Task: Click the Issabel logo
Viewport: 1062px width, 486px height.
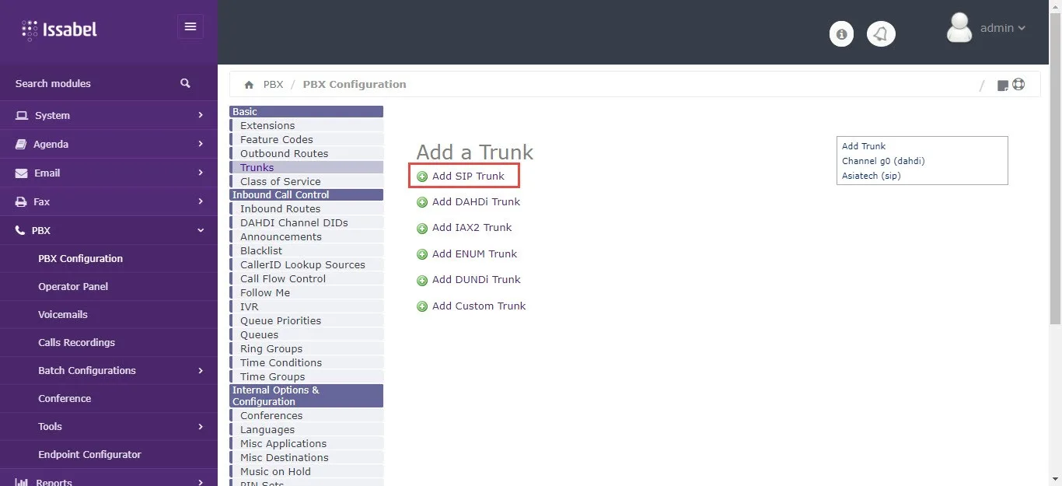Action: (x=60, y=30)
